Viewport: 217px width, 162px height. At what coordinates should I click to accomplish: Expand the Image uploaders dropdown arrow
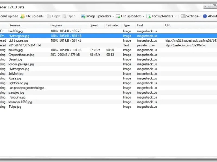[x=113, y=16]
